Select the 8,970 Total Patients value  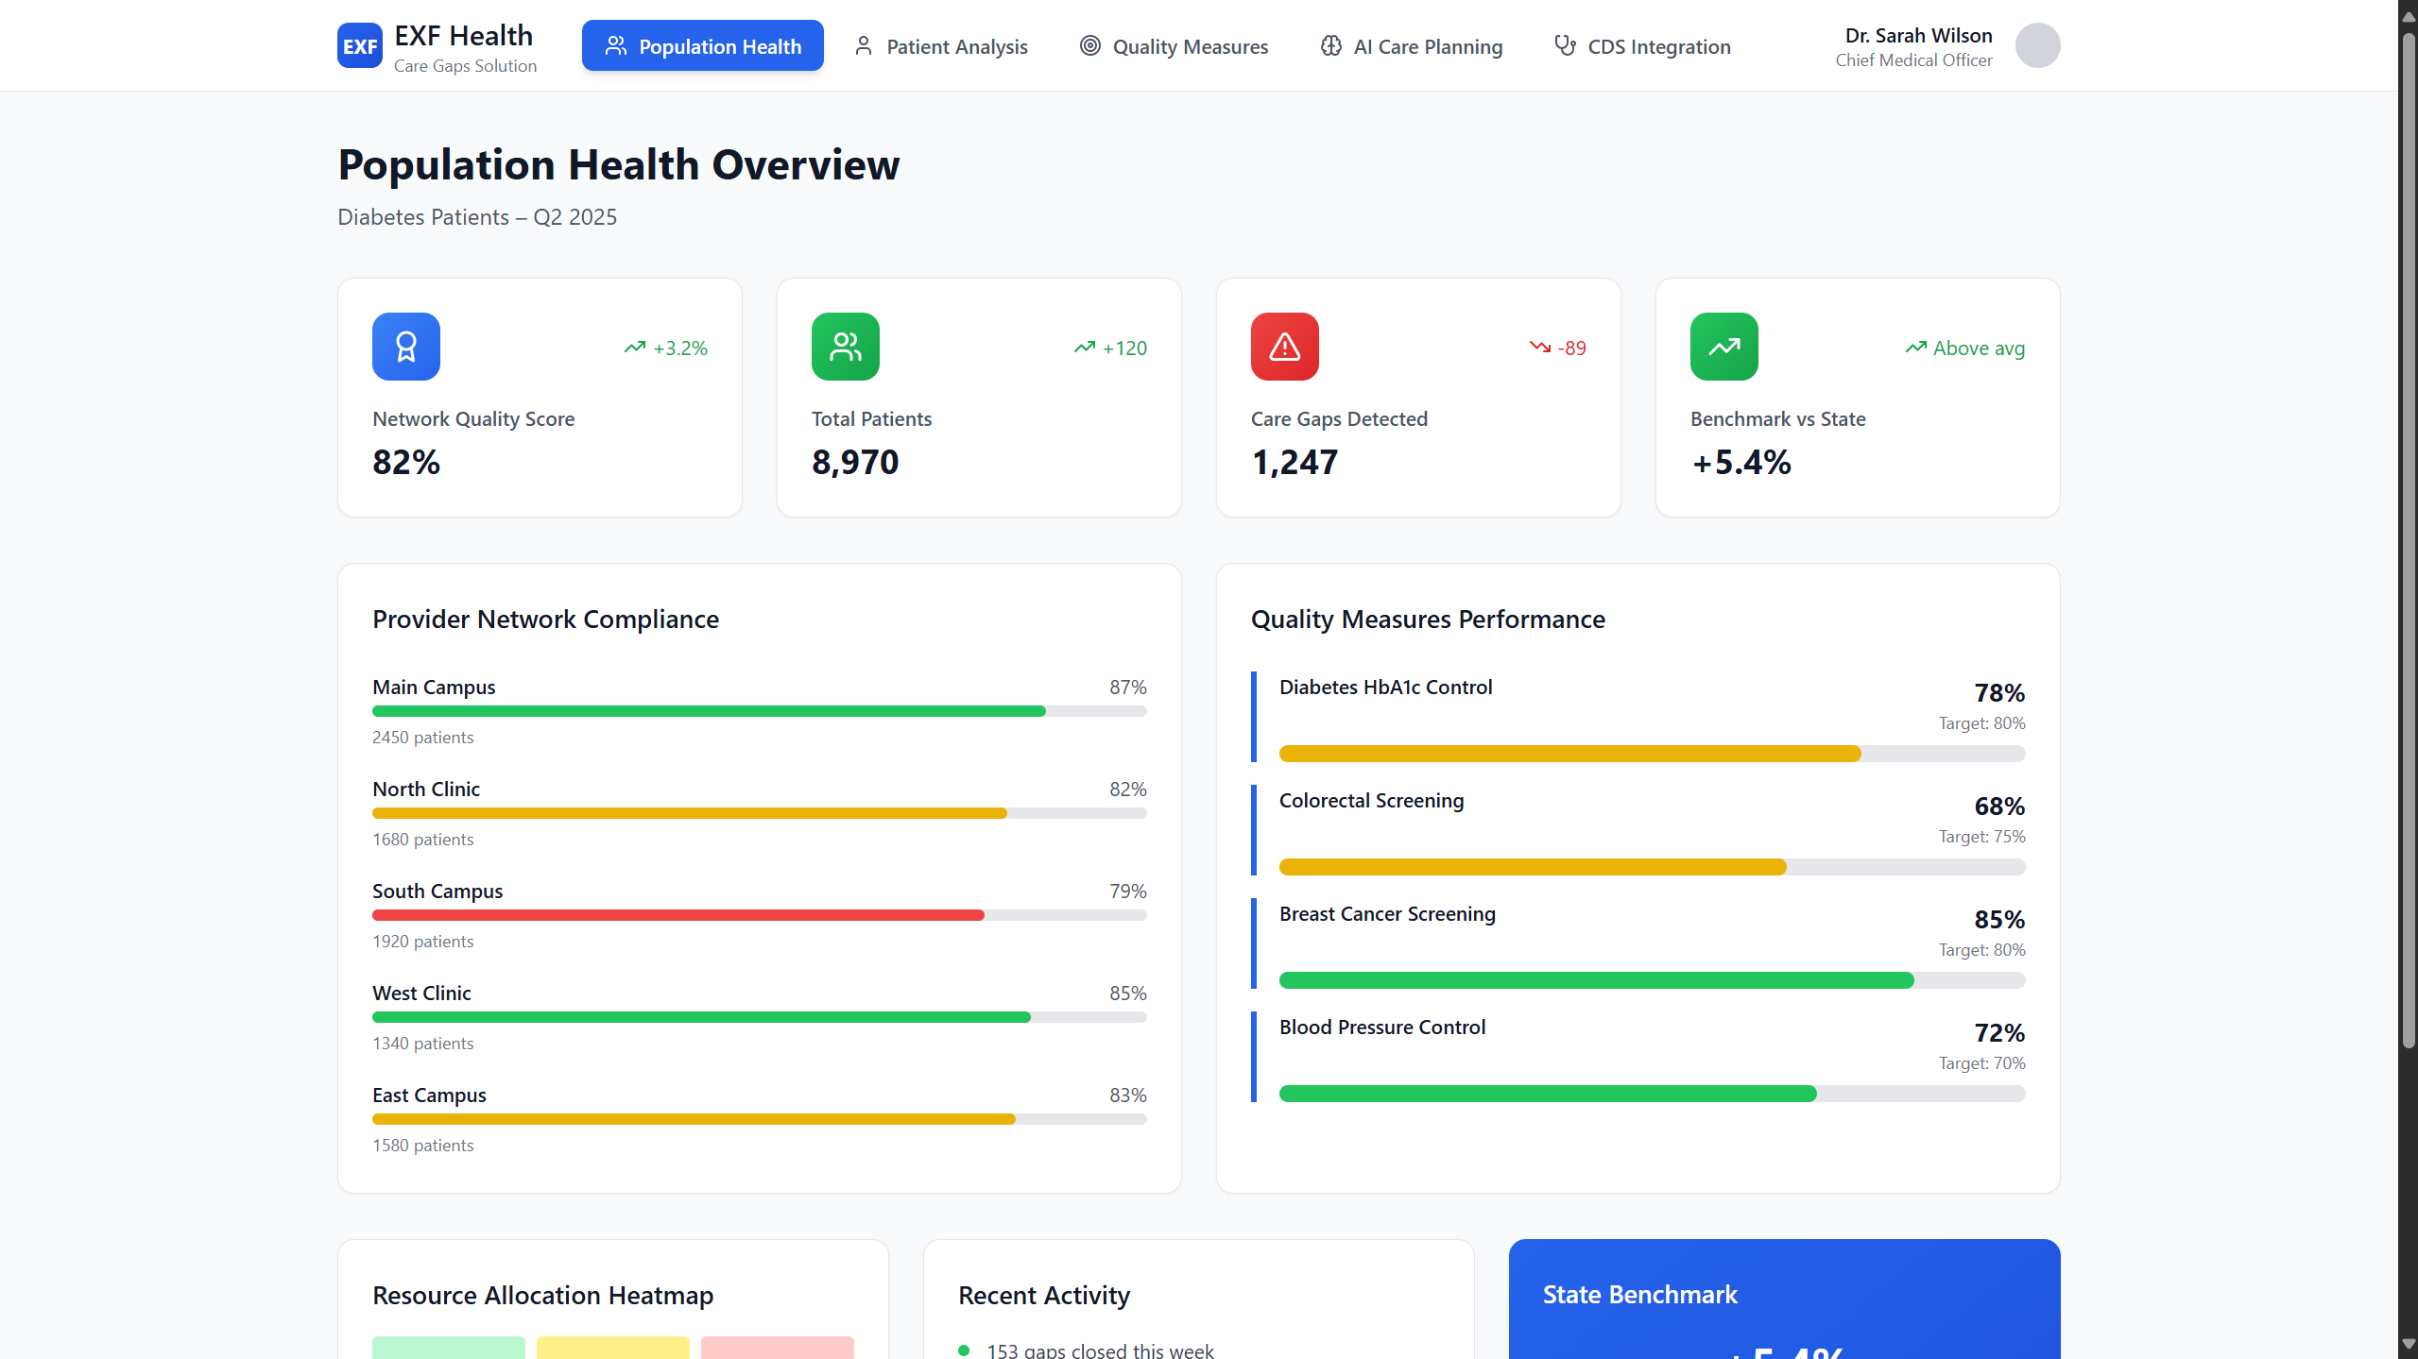(855, 462)
